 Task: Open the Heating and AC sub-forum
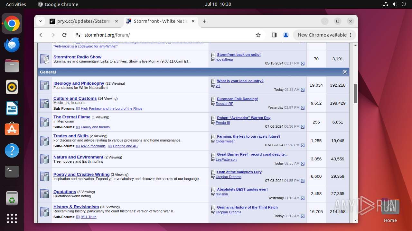point(125,146)
